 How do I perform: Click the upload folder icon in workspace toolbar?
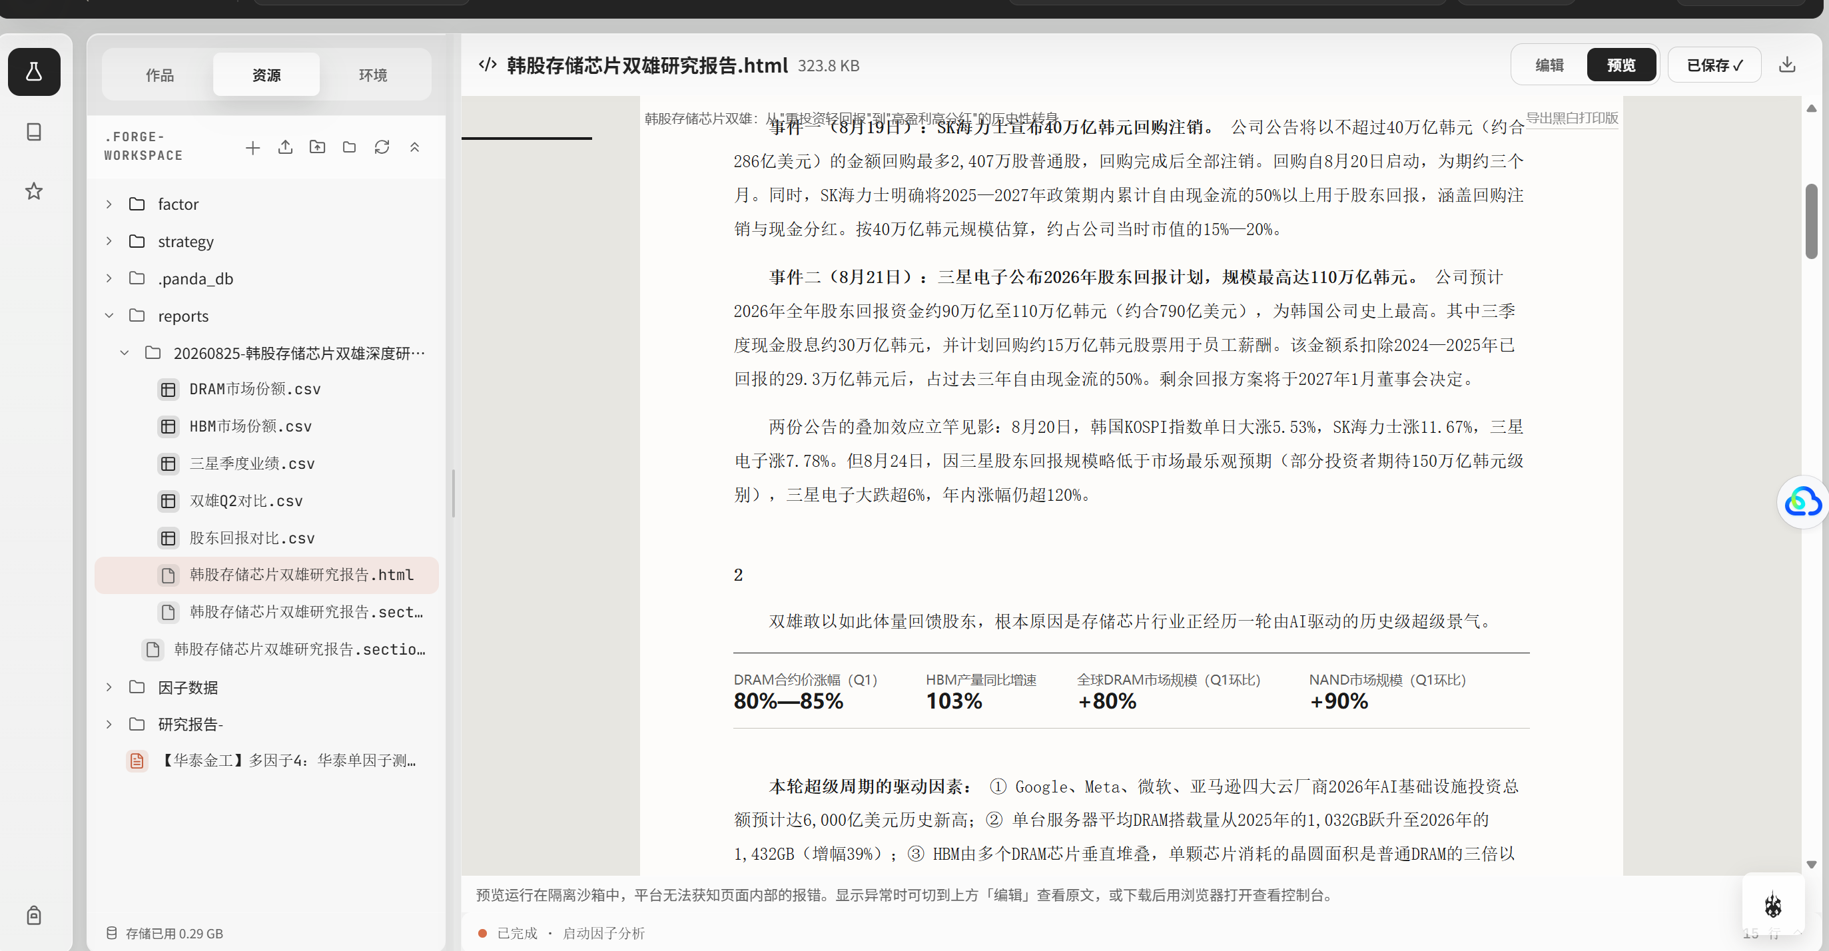[317, 147]
